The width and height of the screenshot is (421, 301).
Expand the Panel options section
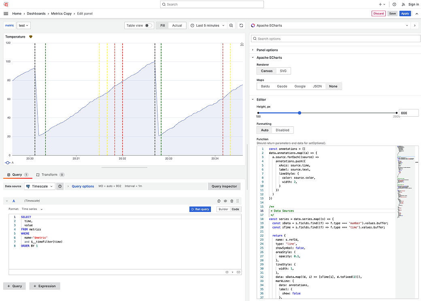click(267, 50)
